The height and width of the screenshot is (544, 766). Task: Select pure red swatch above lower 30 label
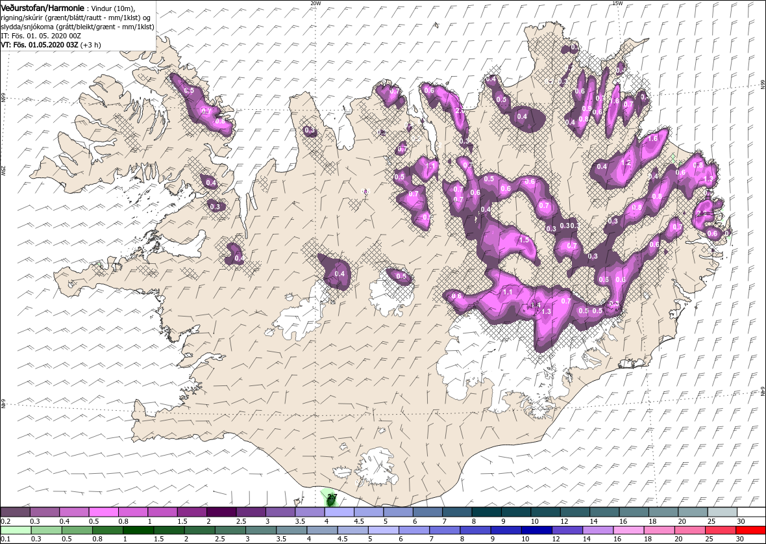point(750,531)
